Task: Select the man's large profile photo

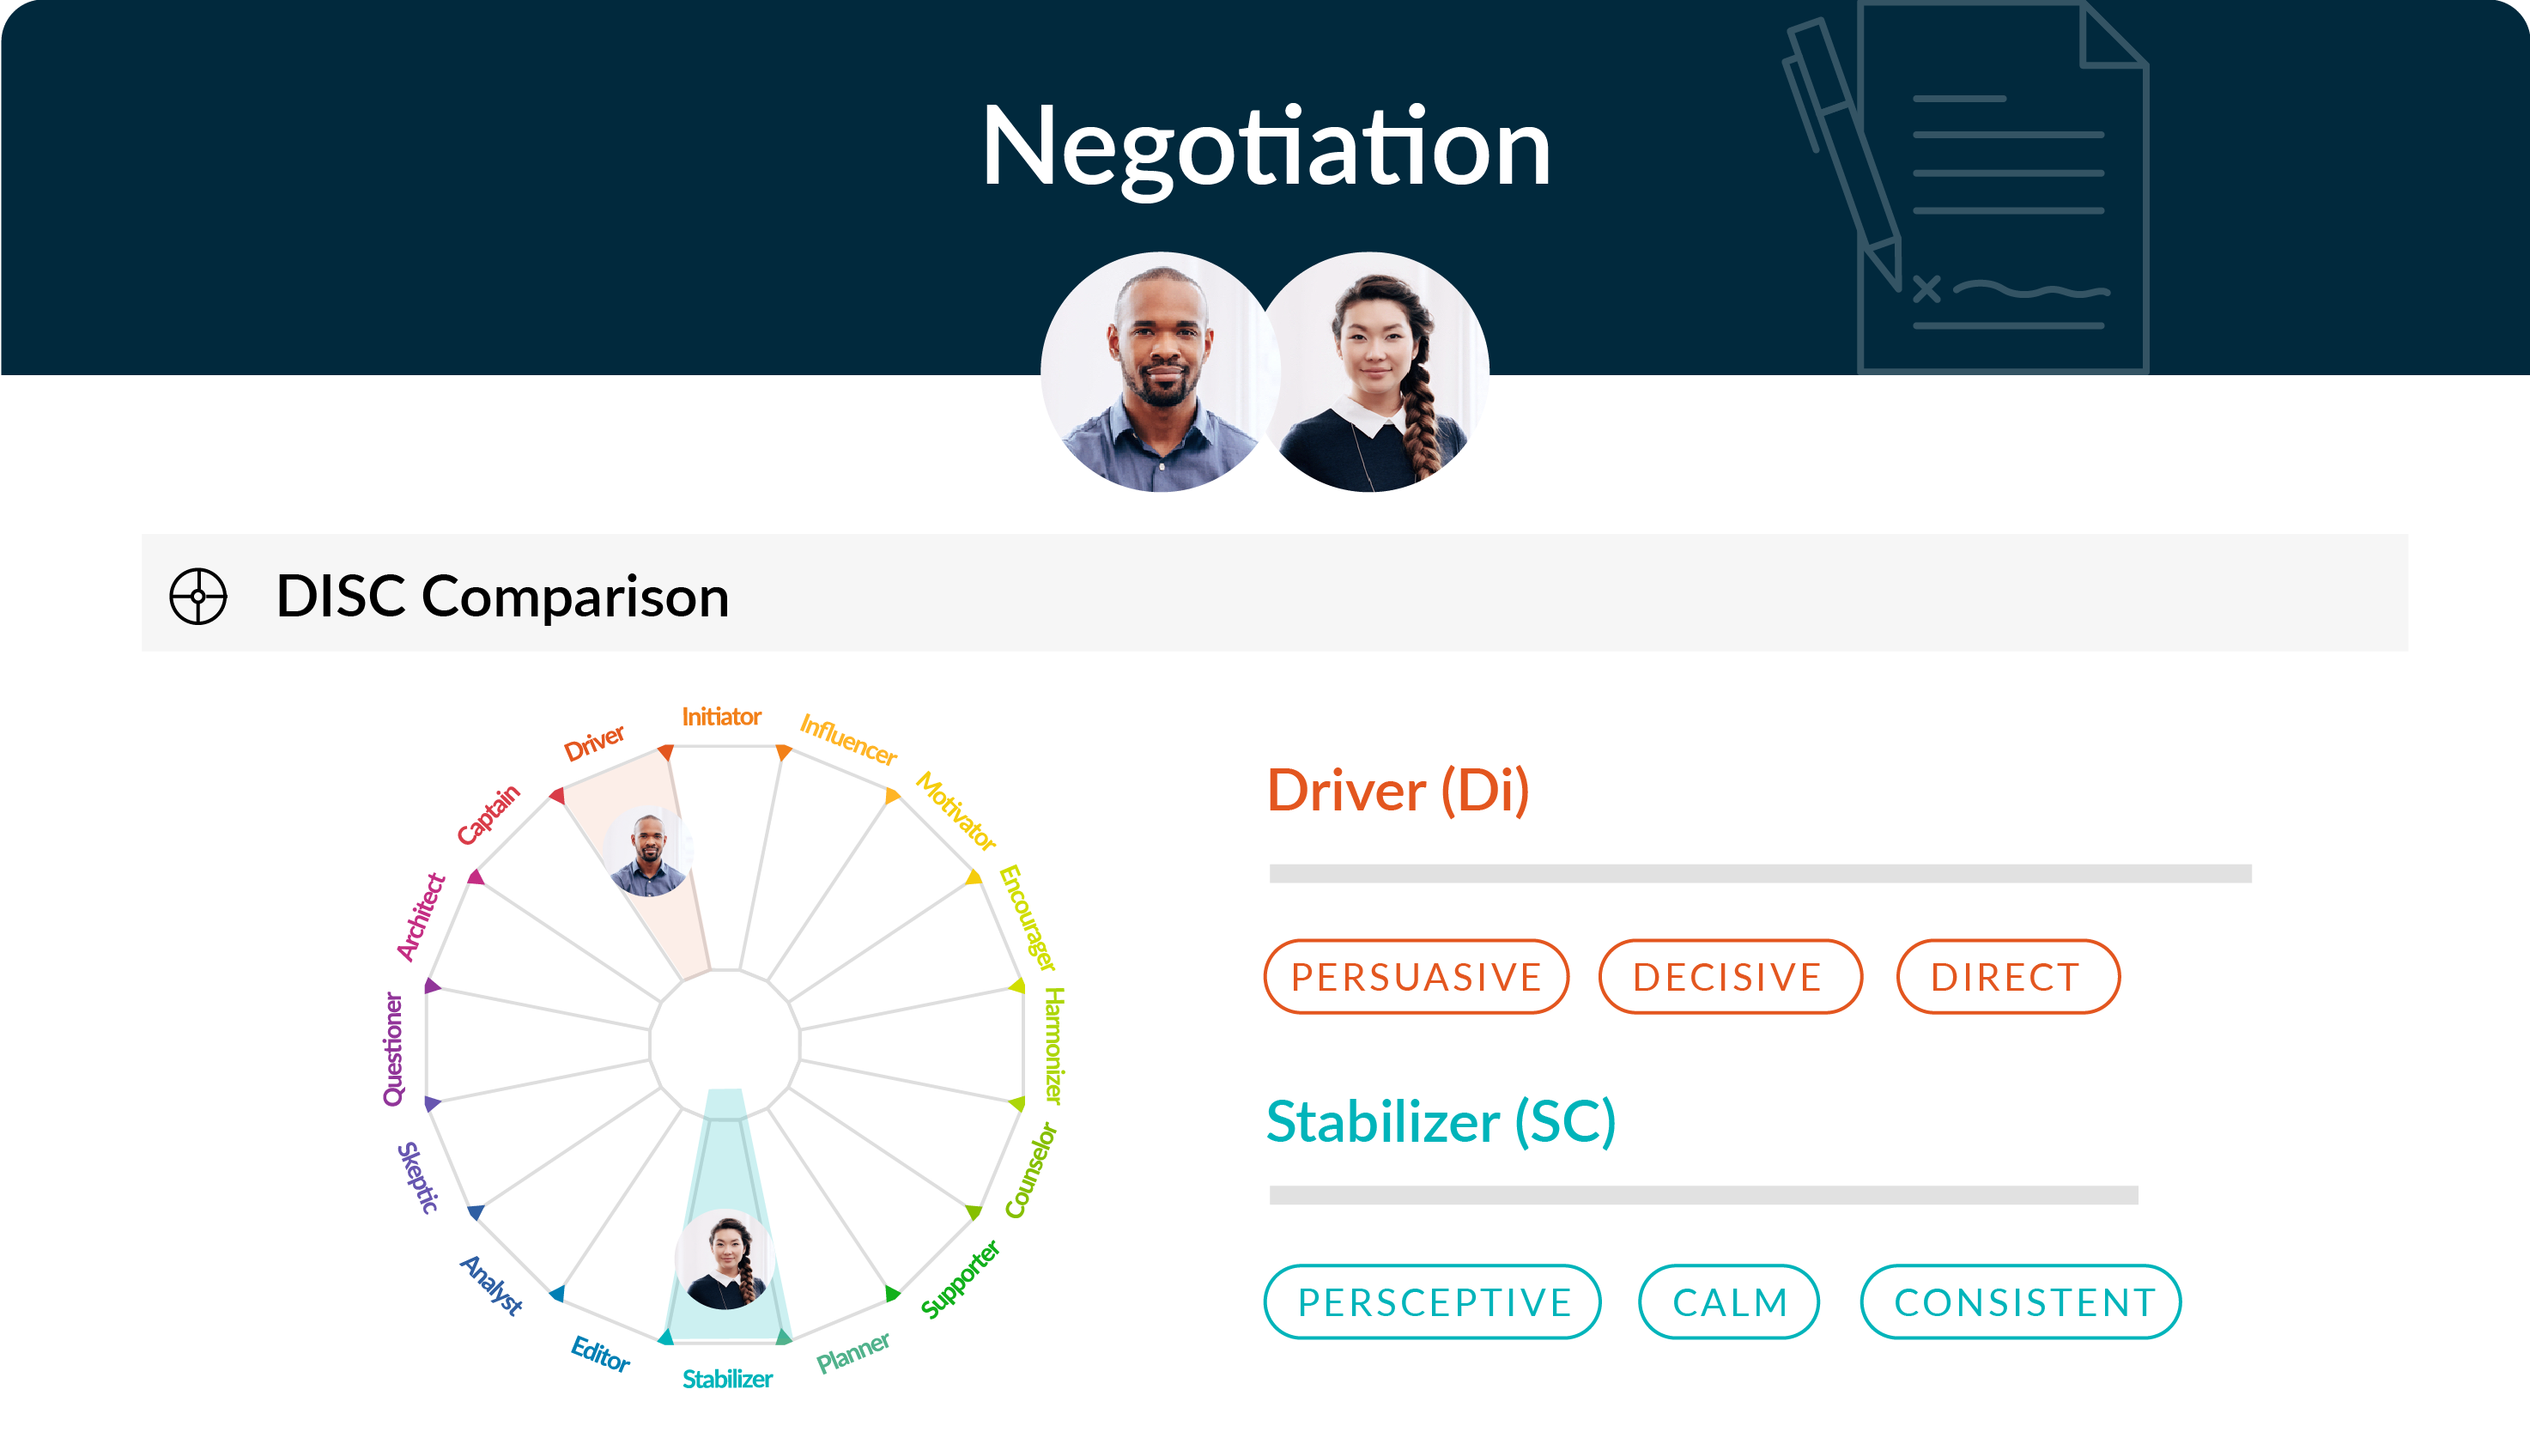Action: [x=1160, y=372]
